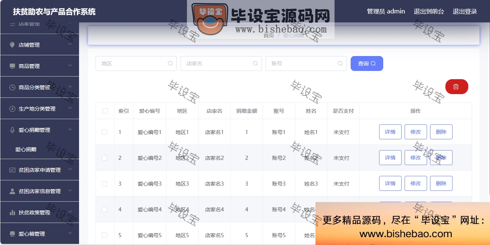Click 修改 for row 爱心编号3
The height and width of the screenshot is (245, 490).
(416, 183)
